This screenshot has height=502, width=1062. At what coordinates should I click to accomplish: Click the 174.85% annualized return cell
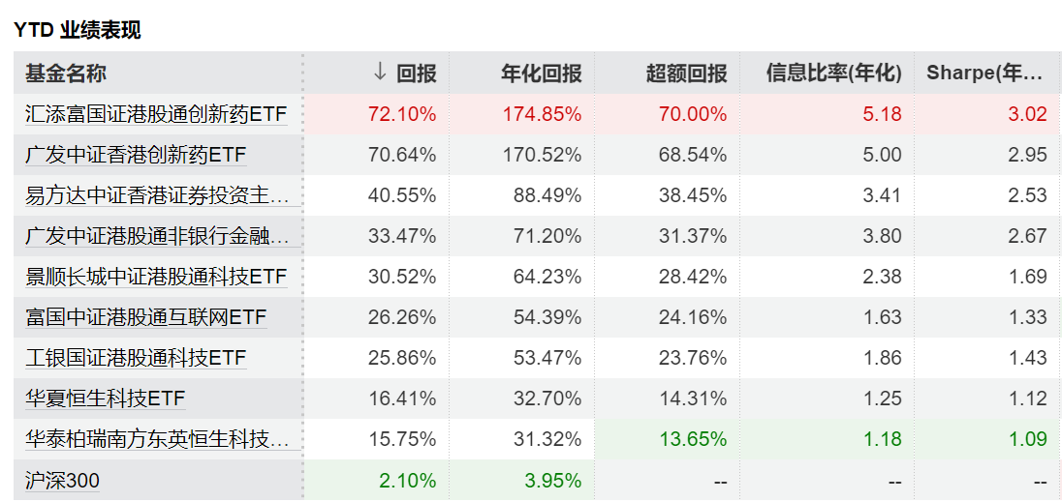coord(542,114)
